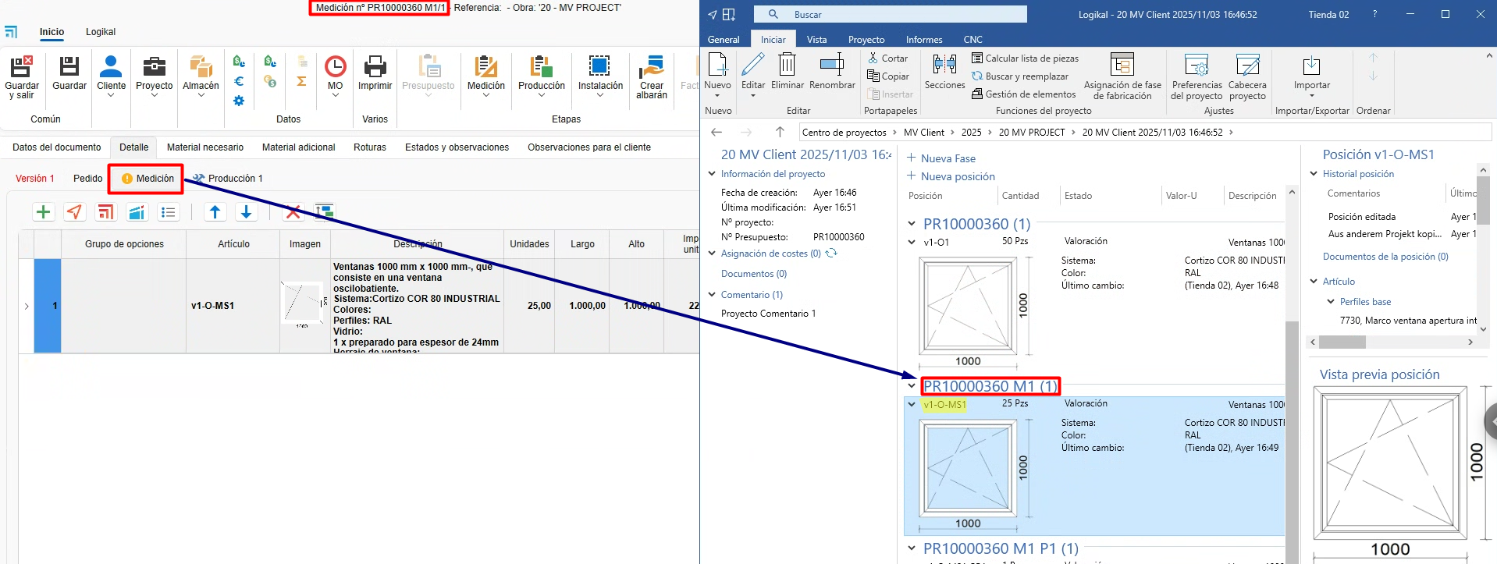Open the Proyecto ribbon tab in Logikal
The height and width of the screenshot is (564, 1497).
point(866,40)
